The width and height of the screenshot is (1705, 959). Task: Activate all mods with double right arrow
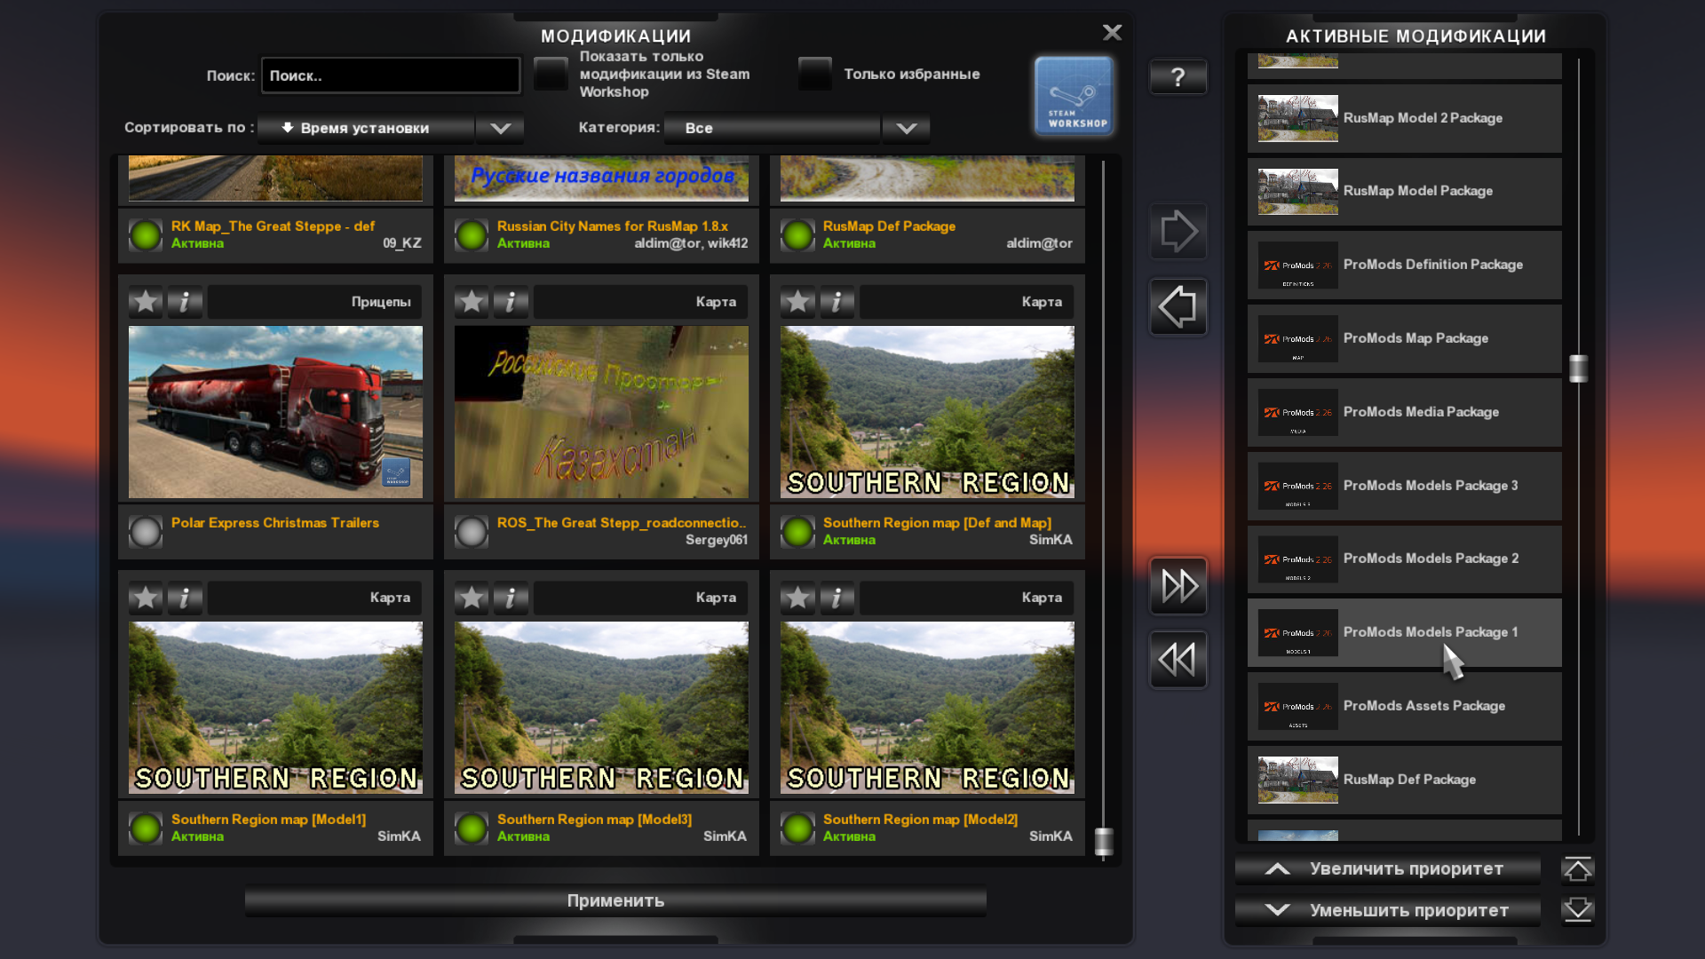[x=1178, y=586]
